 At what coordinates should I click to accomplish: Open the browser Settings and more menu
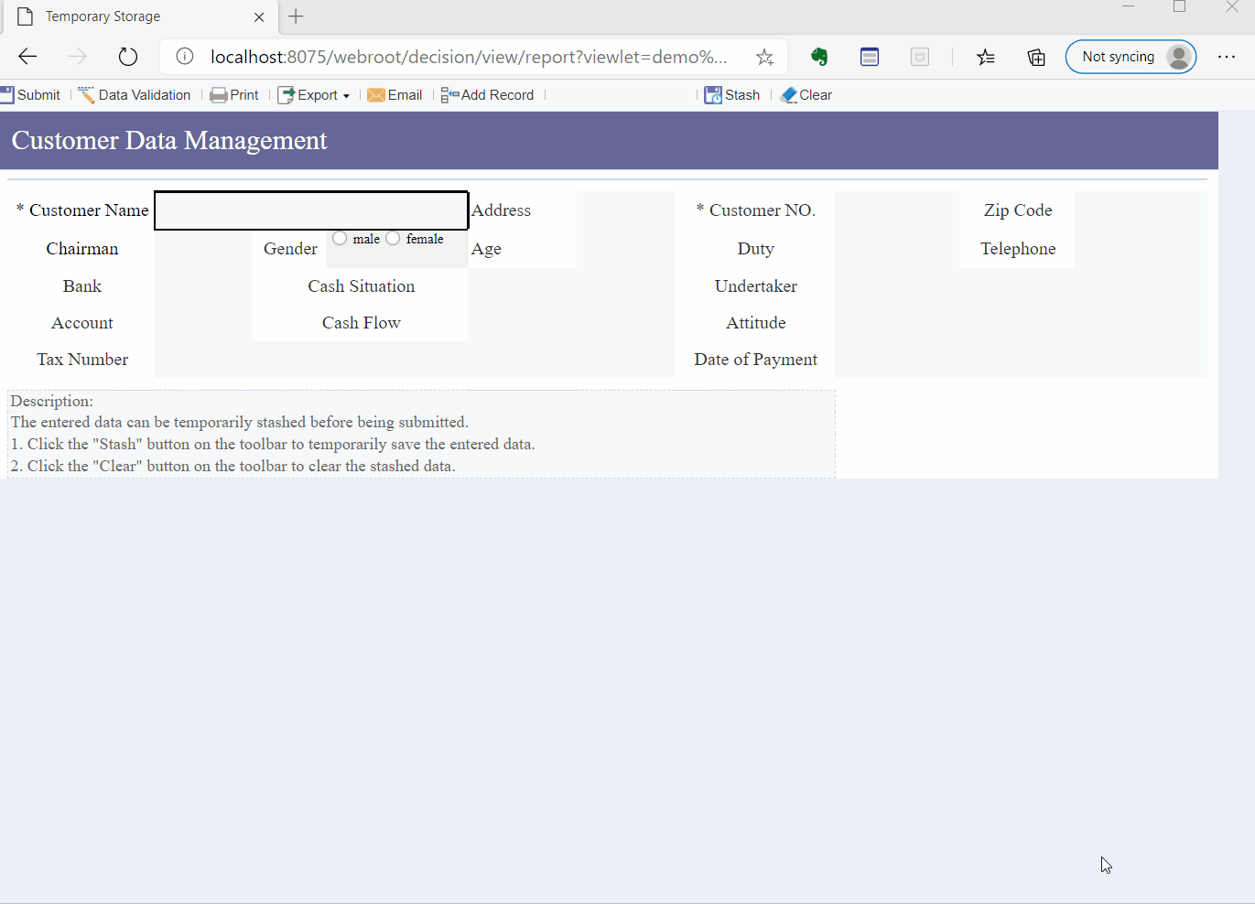(x=1227, y=57)
